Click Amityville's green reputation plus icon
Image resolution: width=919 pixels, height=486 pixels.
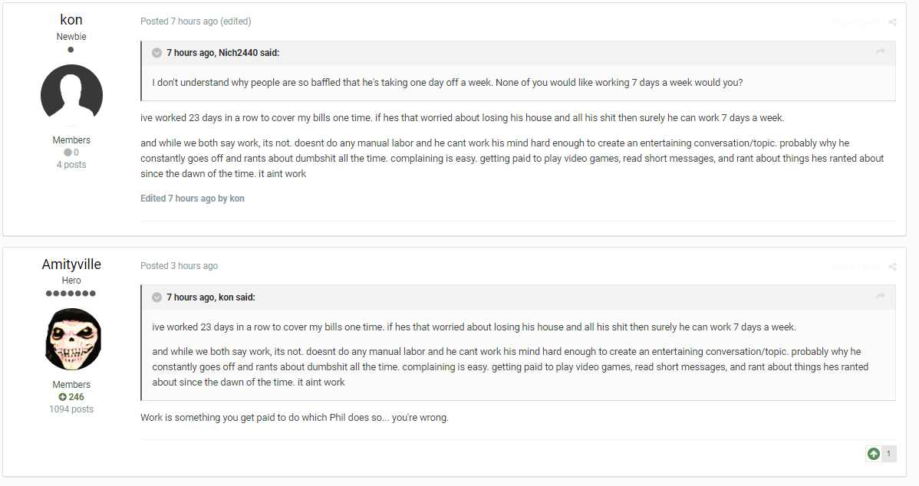coord(62,397)
